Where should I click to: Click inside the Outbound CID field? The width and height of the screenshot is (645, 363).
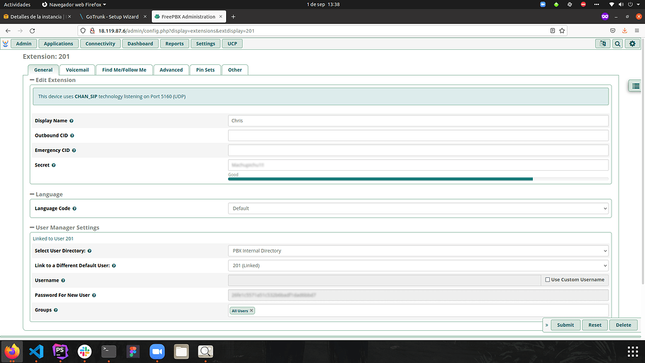click(x=418, y=135)
